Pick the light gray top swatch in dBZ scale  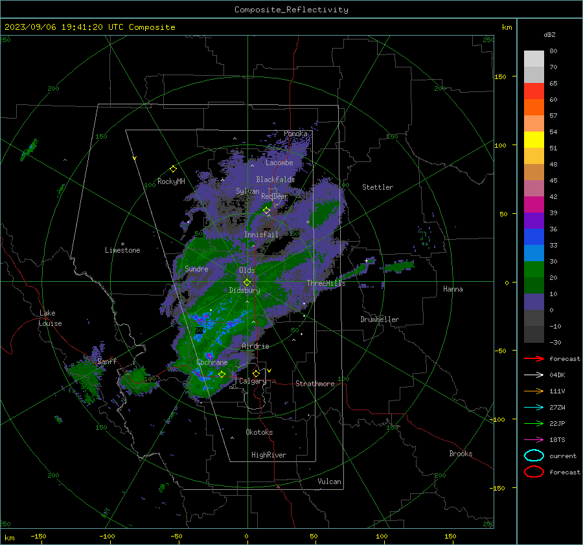[x=534, y=58]
